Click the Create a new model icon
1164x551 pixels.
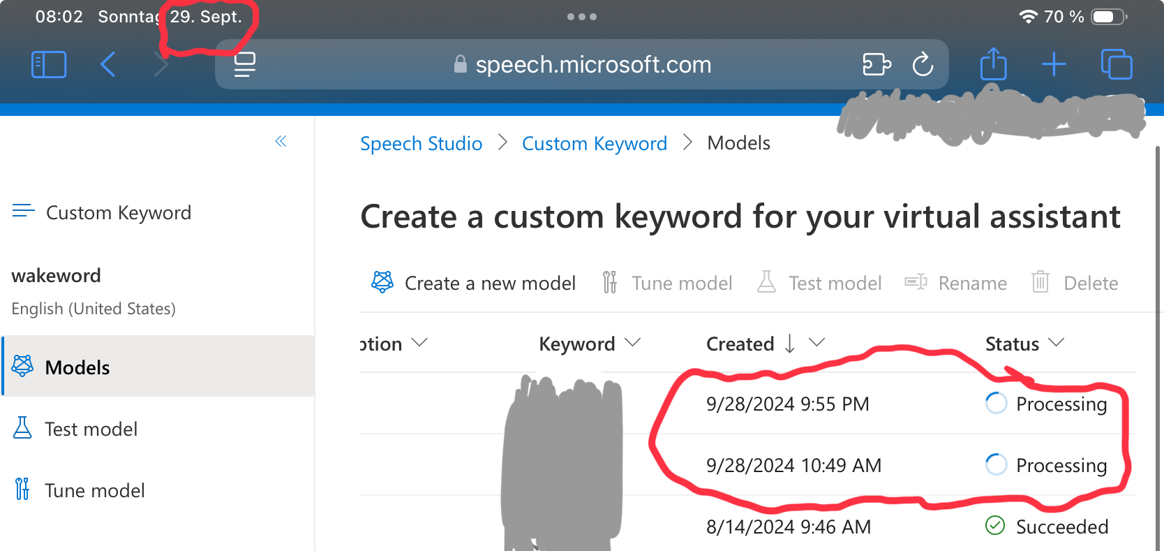382,282
